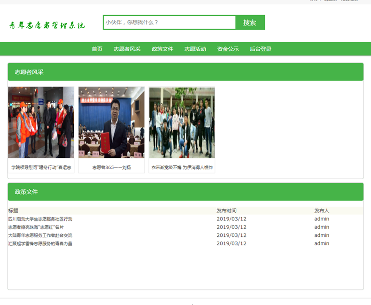Click admin in the 四川启动大学生 row
Screen dimensions: 371x305
point(322,219)
